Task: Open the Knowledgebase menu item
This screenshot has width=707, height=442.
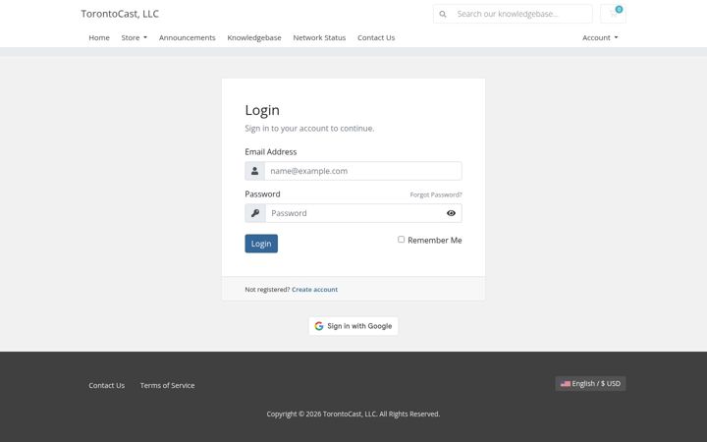Action: (254, 38)
